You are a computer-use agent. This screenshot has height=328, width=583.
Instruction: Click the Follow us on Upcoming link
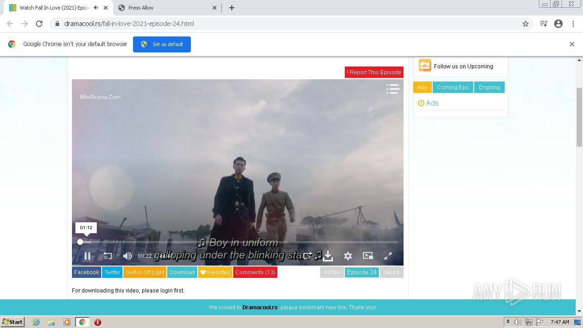coord(464,66)
